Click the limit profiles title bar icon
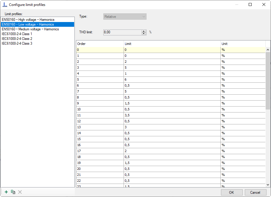The image size is (271, 197). point(5,5)
